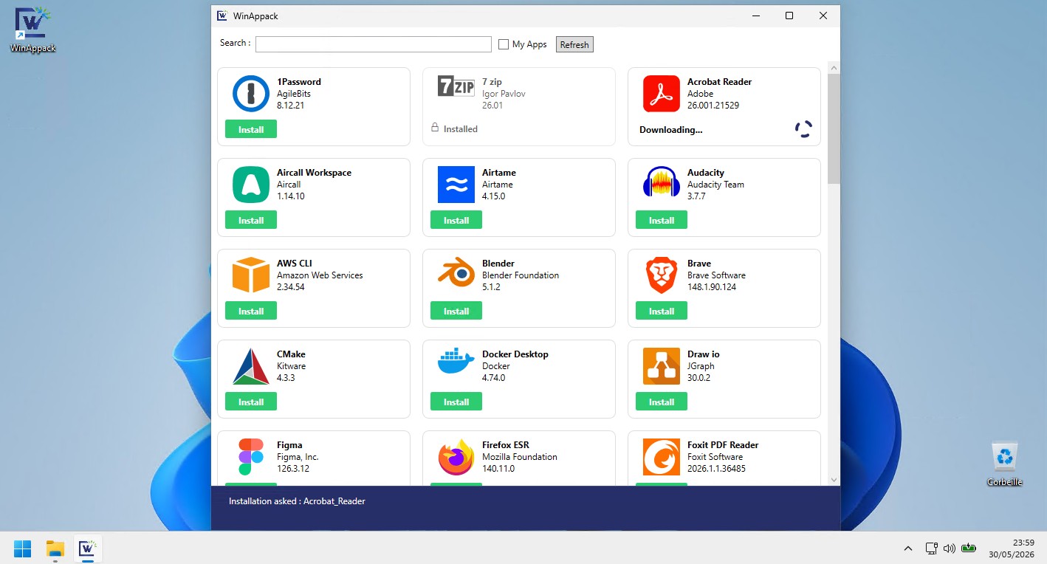
Task: Click the app list vertical scrollbar
Action: [834, 128]
